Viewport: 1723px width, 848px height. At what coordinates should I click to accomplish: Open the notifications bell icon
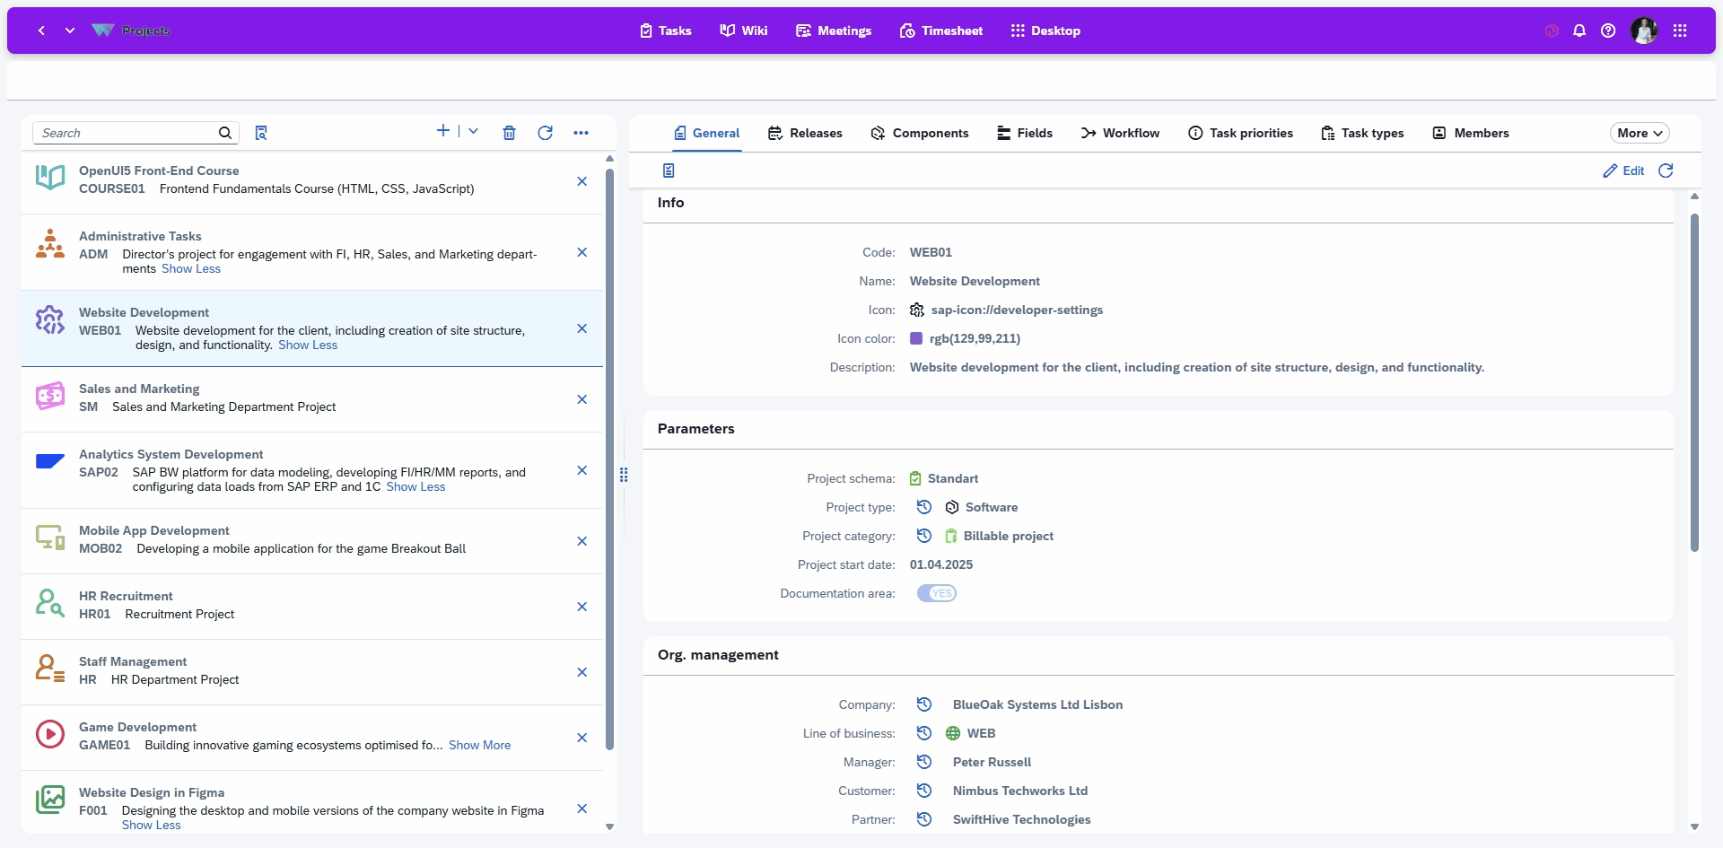click(1579, 31)
